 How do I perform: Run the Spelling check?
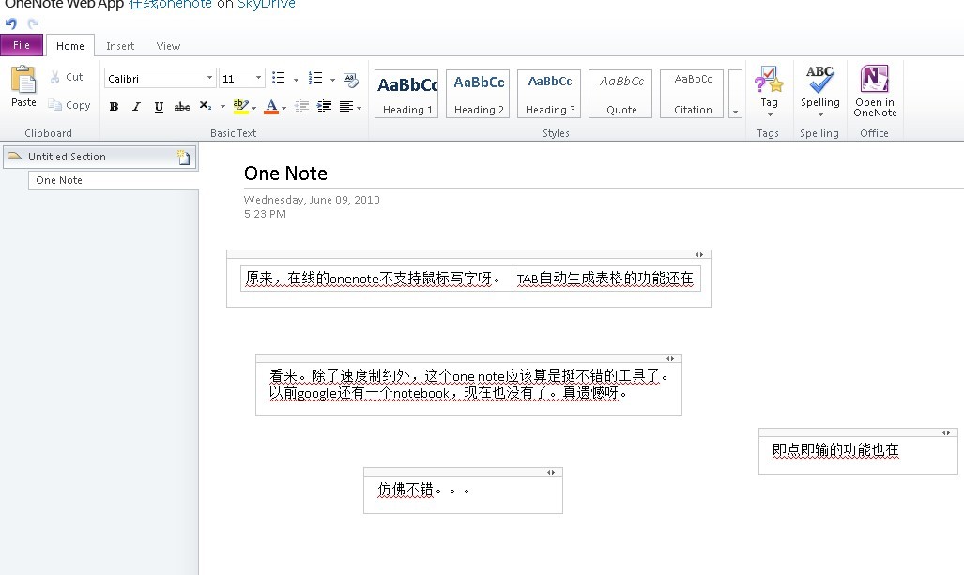[x=820, y=91]
